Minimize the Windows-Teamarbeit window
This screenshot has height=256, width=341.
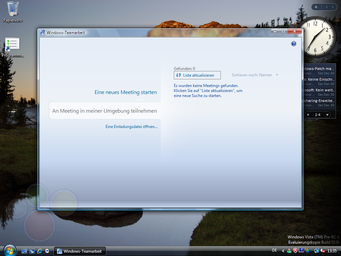(x=275, y=31)
